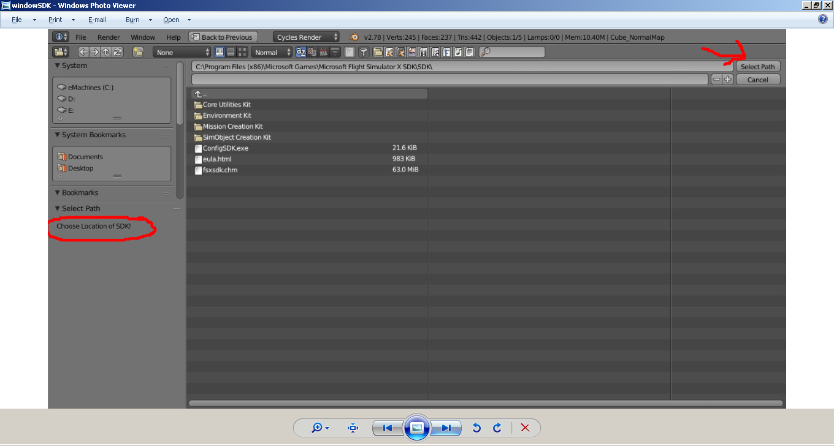
Task: Go to parent directory arrow icon
Action: coord(106,53)
